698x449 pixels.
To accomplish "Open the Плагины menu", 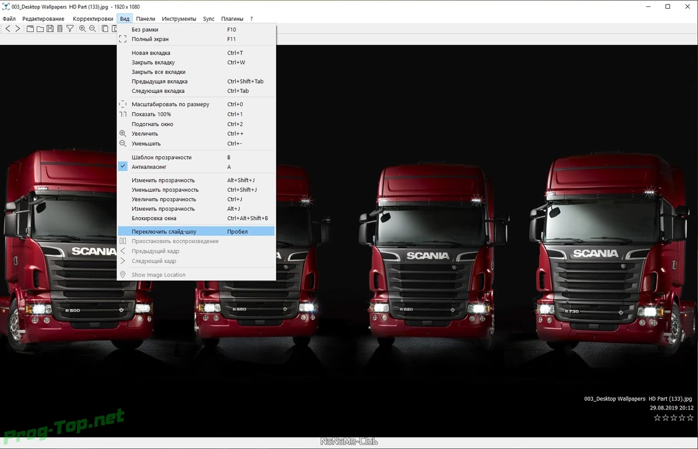I will coord(232,19).
